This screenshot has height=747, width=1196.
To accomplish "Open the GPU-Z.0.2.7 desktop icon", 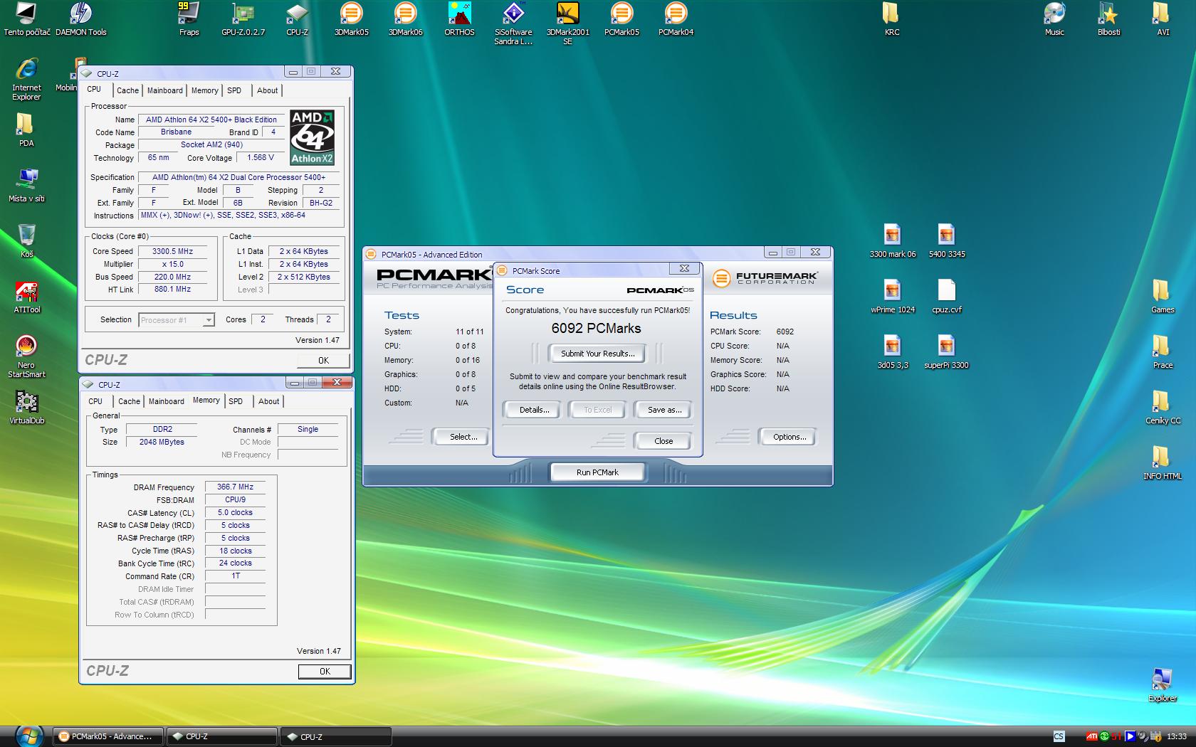I will click(243, 19).
